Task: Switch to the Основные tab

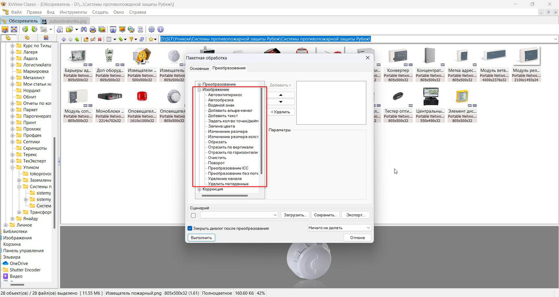Action: [x=199, y=68]
